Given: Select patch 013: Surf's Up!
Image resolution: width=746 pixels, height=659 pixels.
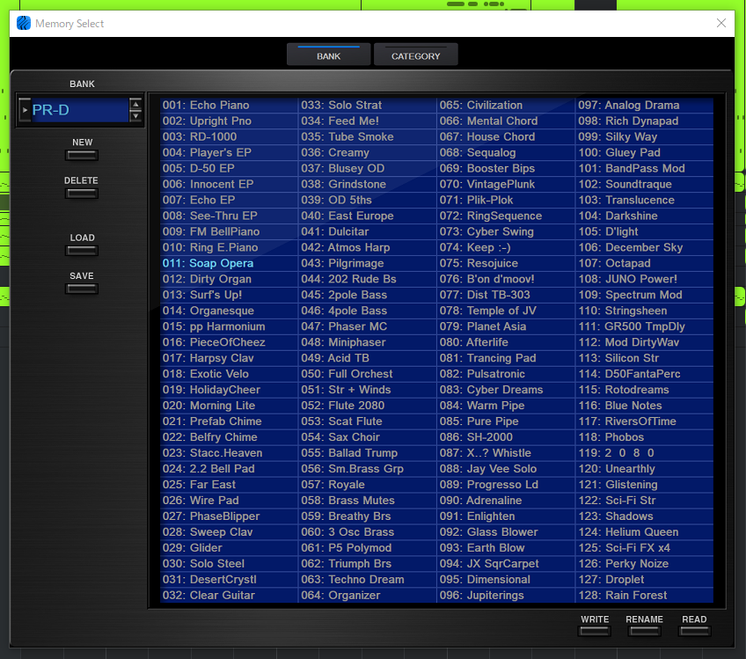Looking at the screenshot, I should [229, 295].
